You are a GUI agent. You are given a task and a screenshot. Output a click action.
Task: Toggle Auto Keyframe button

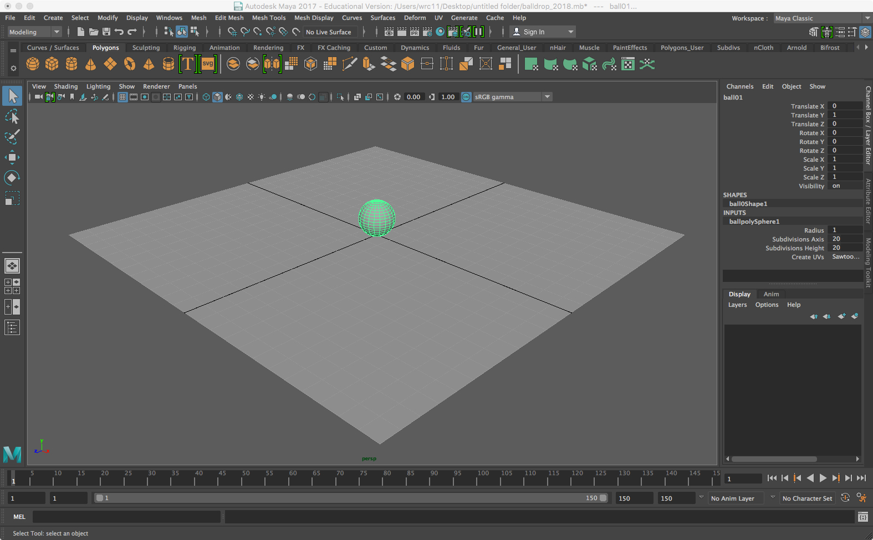[845, 498]
